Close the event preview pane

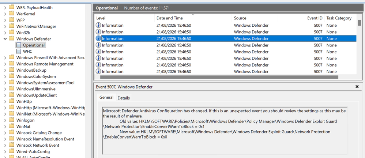[357, 87]
